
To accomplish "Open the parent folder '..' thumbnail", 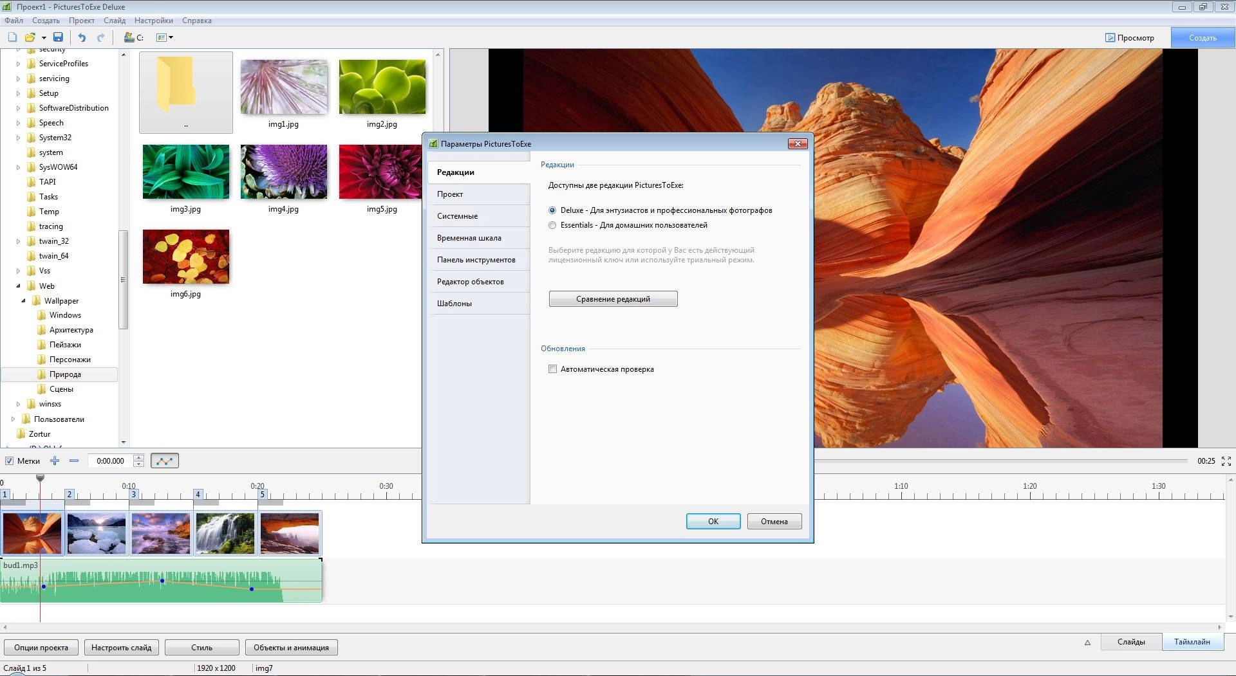I will 186,92.
